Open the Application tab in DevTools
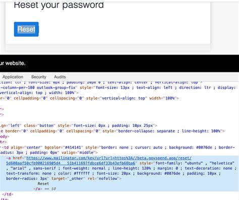 (x=13, y=77)
